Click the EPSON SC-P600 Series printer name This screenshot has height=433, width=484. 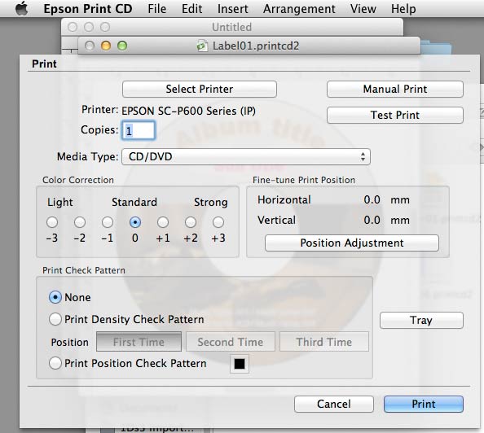(x=188, y=111)
